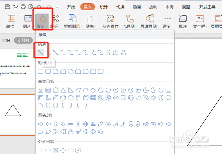Toggle the 形状 shapes dropdown
The image size is (222, 154).
[42, 21]
